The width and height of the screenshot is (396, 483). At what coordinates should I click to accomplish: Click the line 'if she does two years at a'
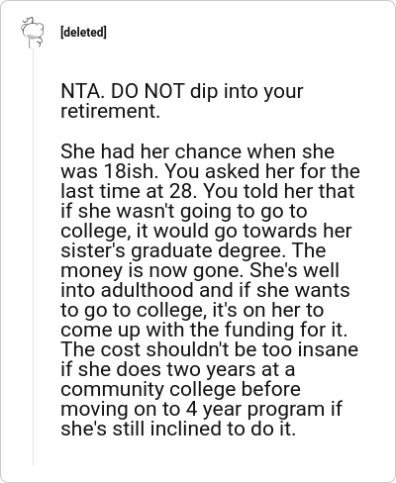(177, 369)
